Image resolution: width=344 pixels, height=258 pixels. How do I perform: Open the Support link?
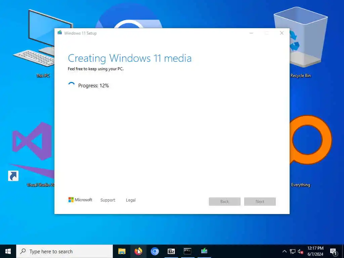108,200
